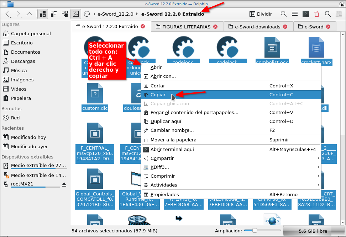This screenshot has width=346, height=237.
Task: Expand breadcrumb arrow before e-Sword 12.2.0 Extraido
Action: click(137, 14)
